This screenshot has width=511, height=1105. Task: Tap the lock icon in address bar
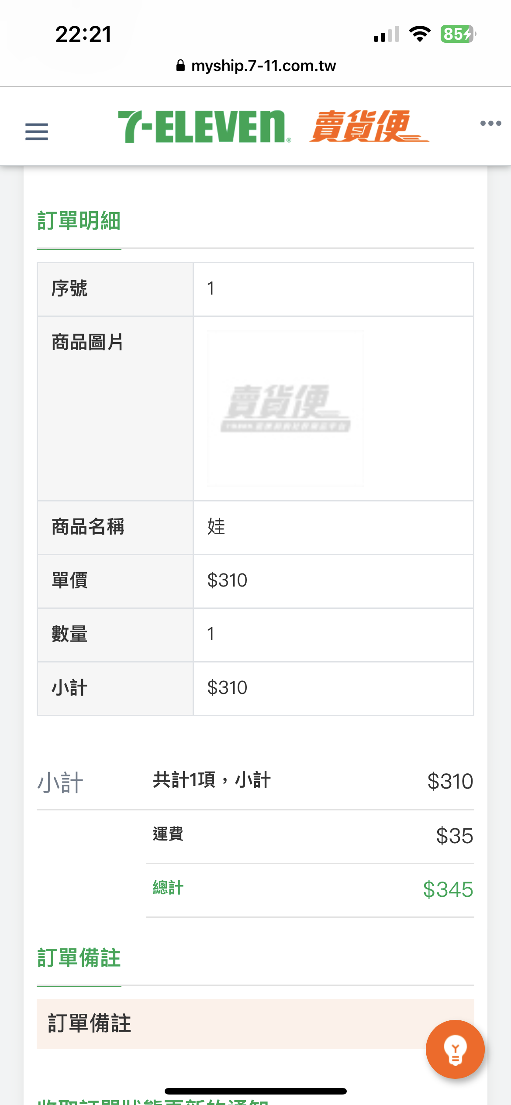point(180,65)
